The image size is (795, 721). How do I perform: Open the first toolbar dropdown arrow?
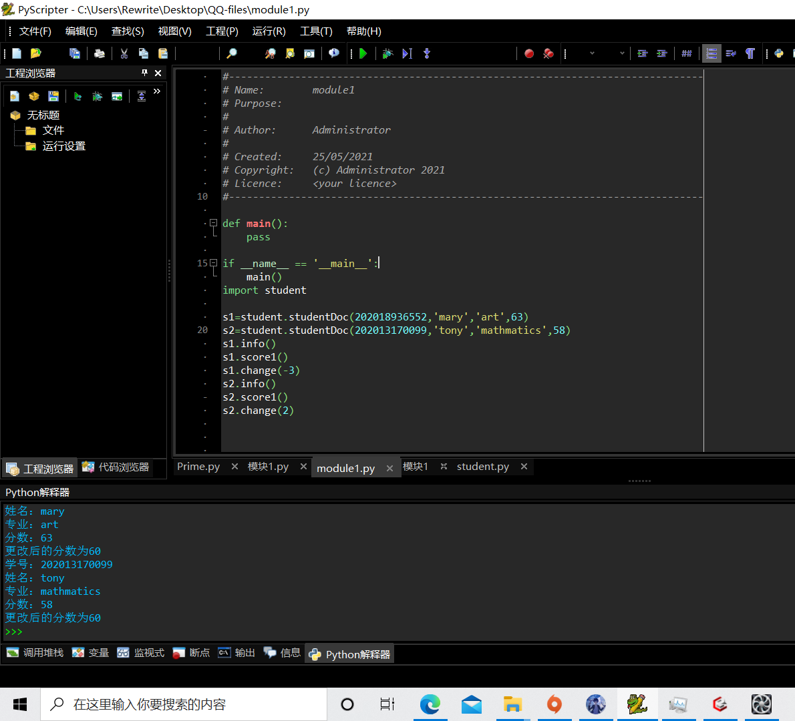[592, 53]
